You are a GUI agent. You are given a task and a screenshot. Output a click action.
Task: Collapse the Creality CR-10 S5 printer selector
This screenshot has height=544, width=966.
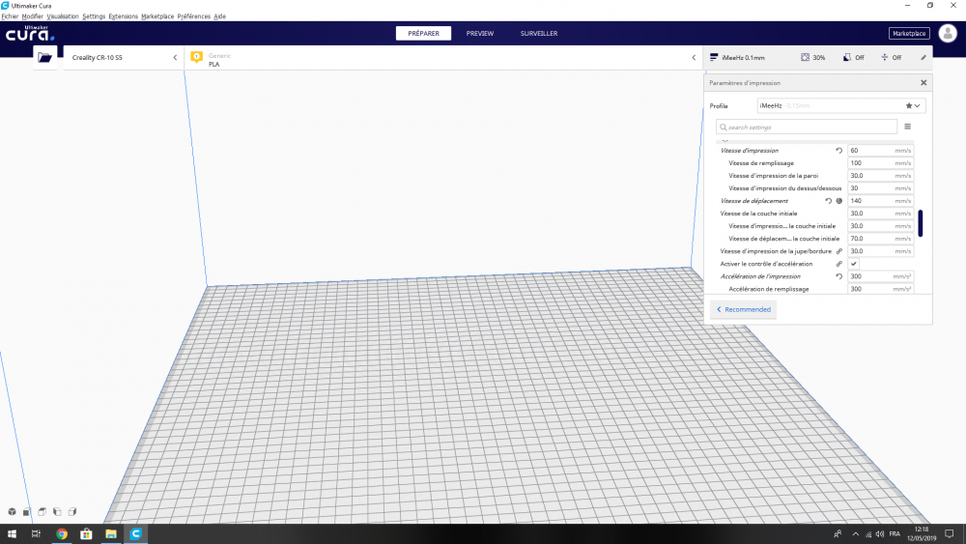click(x=175, y=57)
